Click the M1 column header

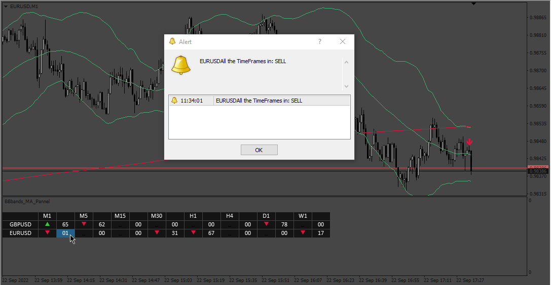click(47, 216)
